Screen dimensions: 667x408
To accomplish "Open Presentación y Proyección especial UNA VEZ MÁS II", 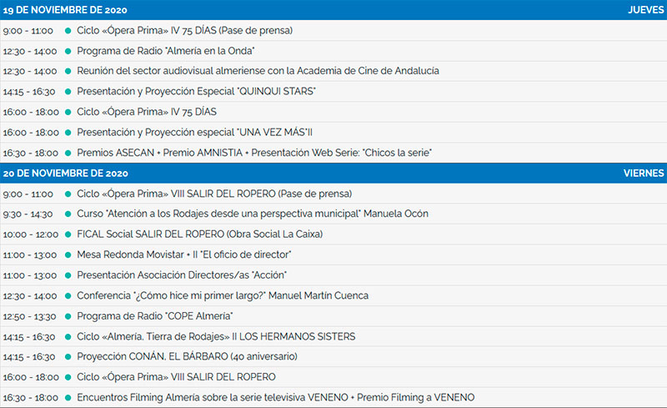I will click(x=194, y=132).
